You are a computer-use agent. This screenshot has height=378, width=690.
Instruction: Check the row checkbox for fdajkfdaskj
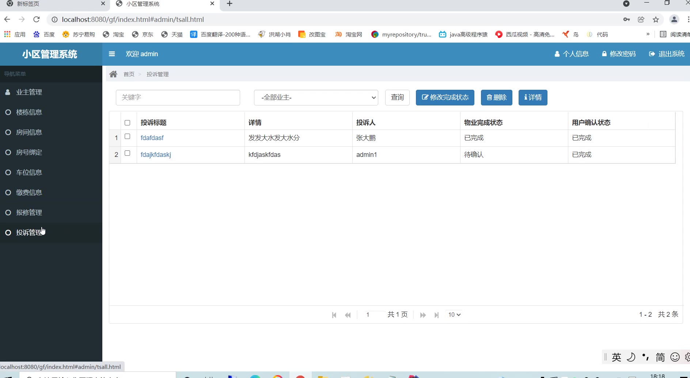coord(127,153)
